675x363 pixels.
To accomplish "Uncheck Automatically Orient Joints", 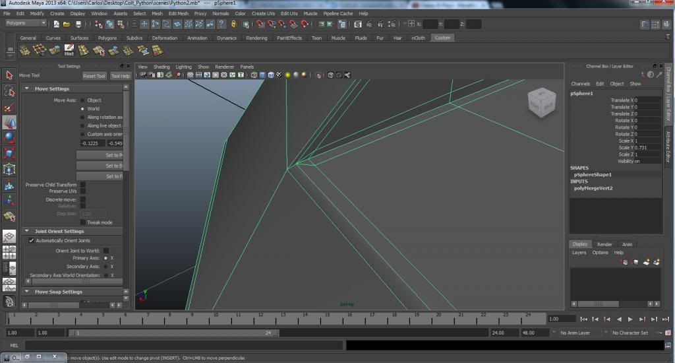I will click(x=31, y=241).
